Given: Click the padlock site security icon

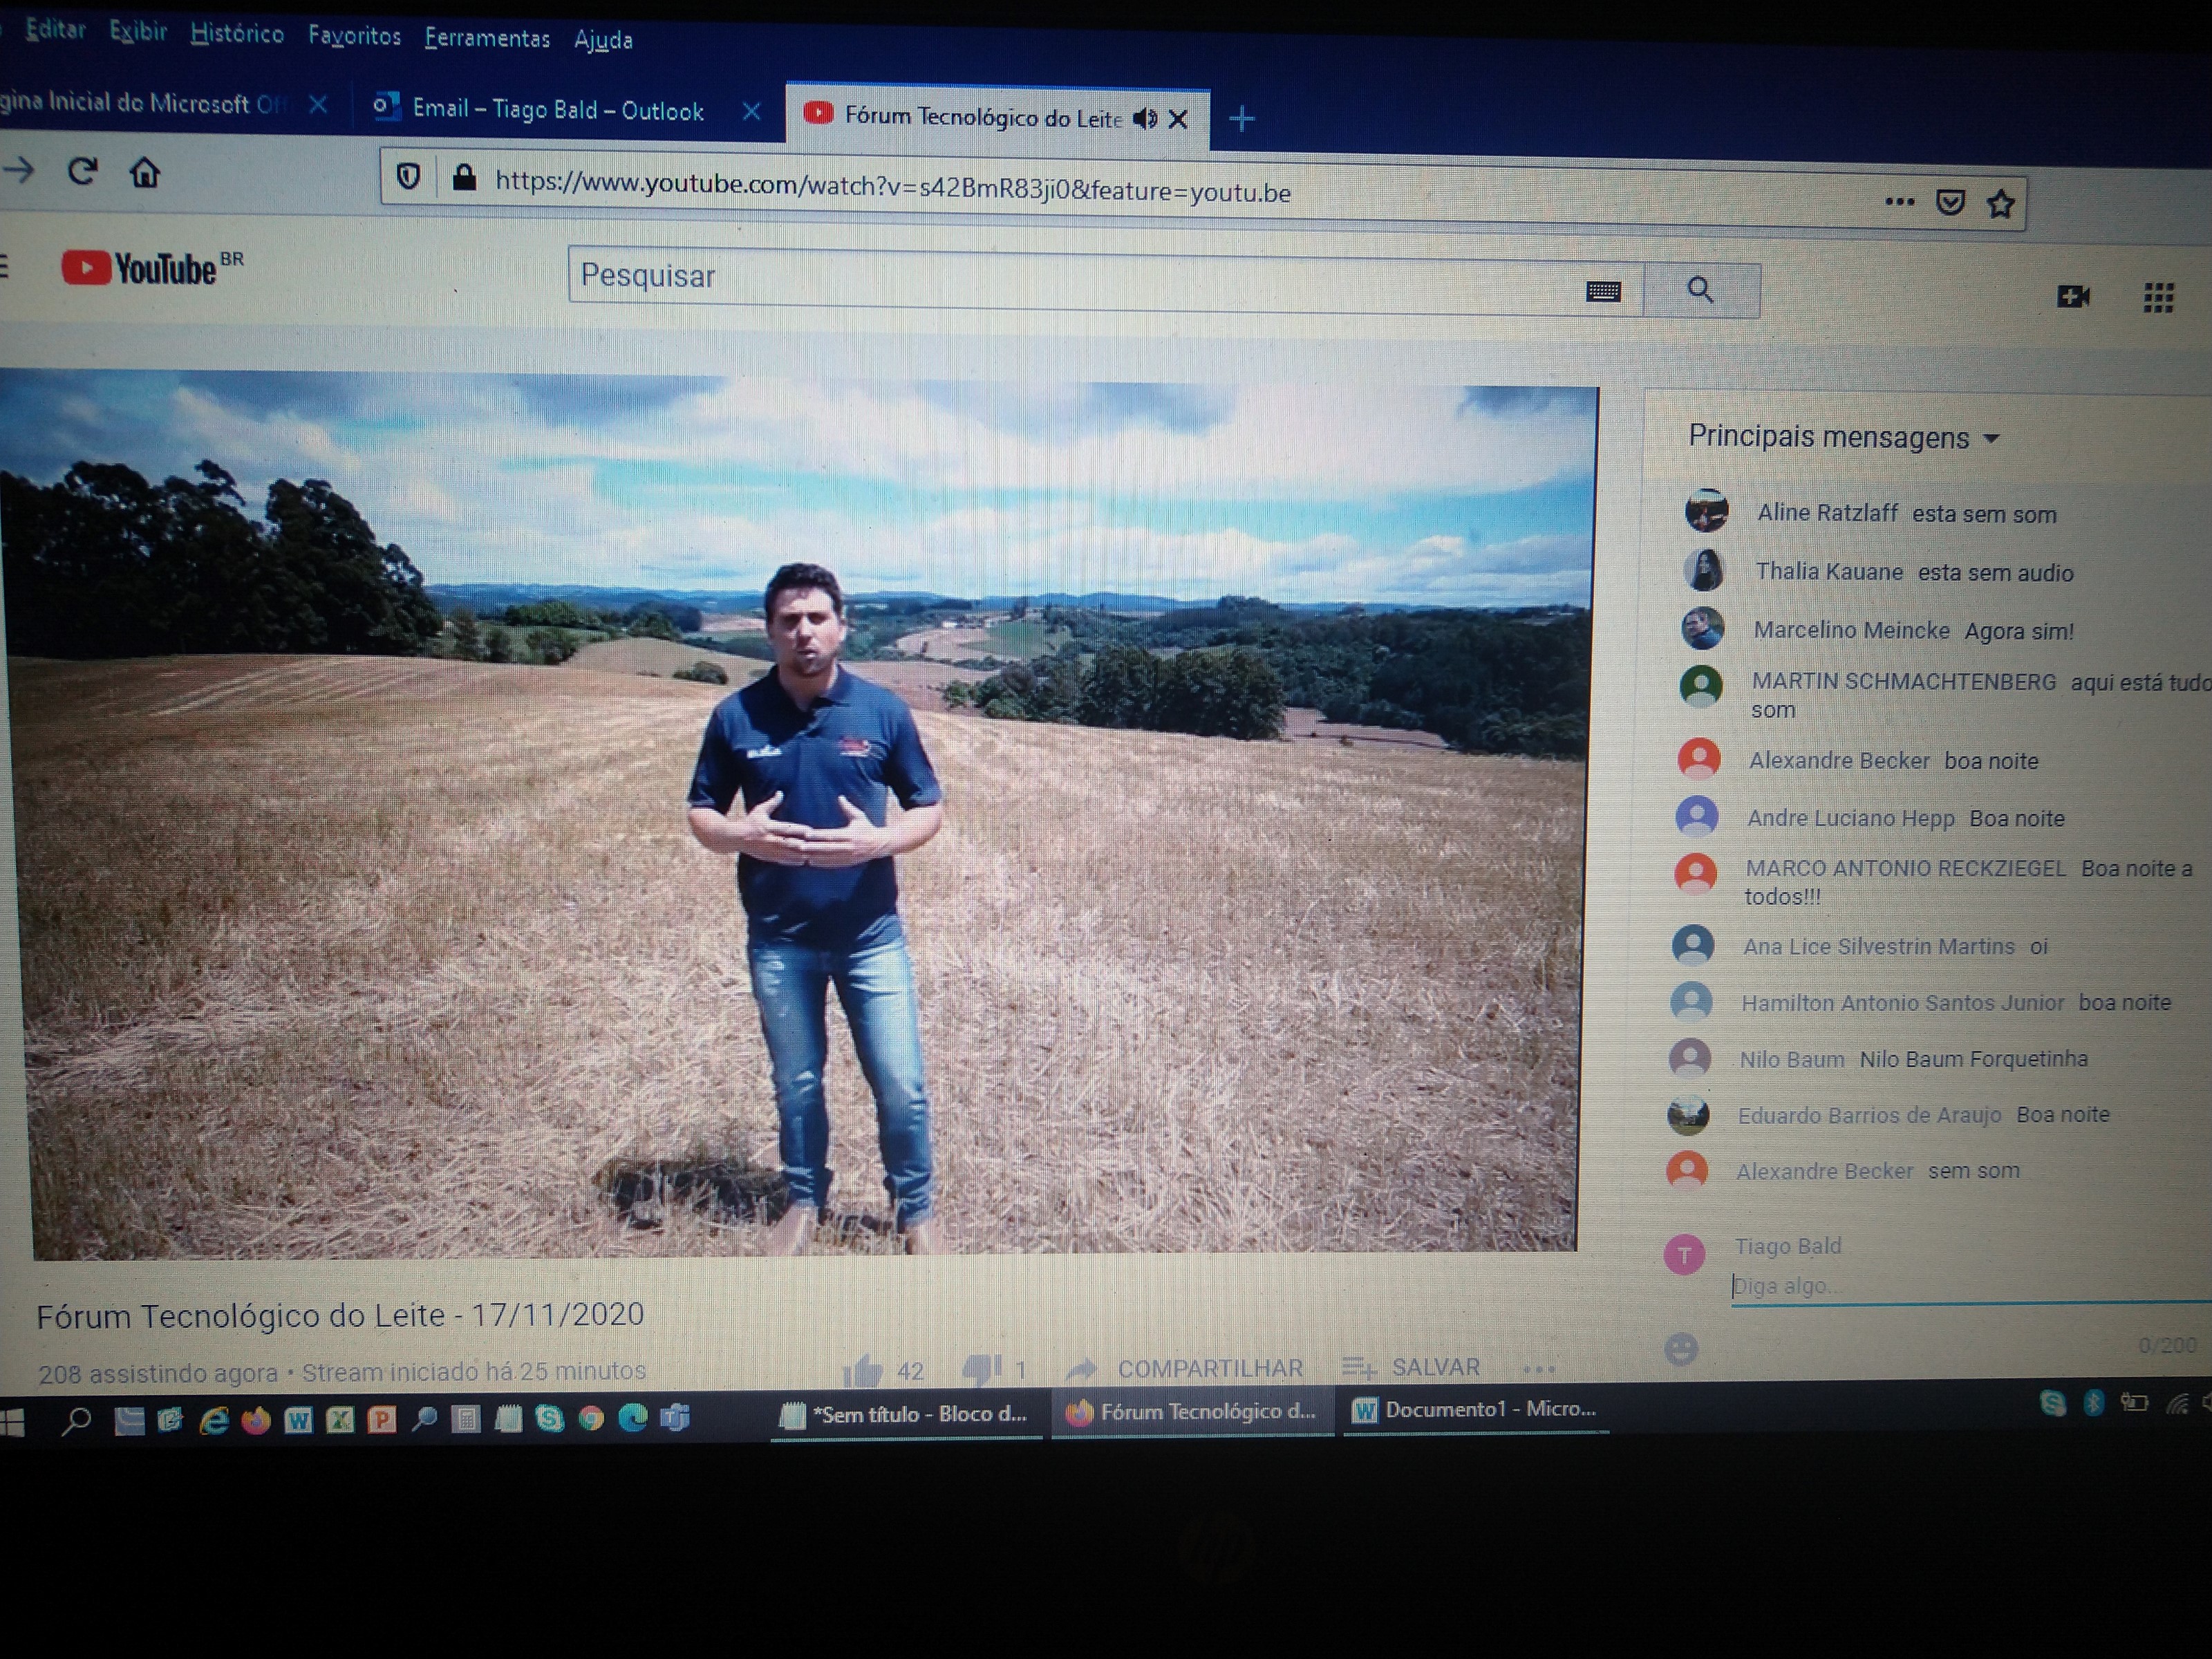Looking at the screenshot, I should pyautogui.click(x=463, y=178).
